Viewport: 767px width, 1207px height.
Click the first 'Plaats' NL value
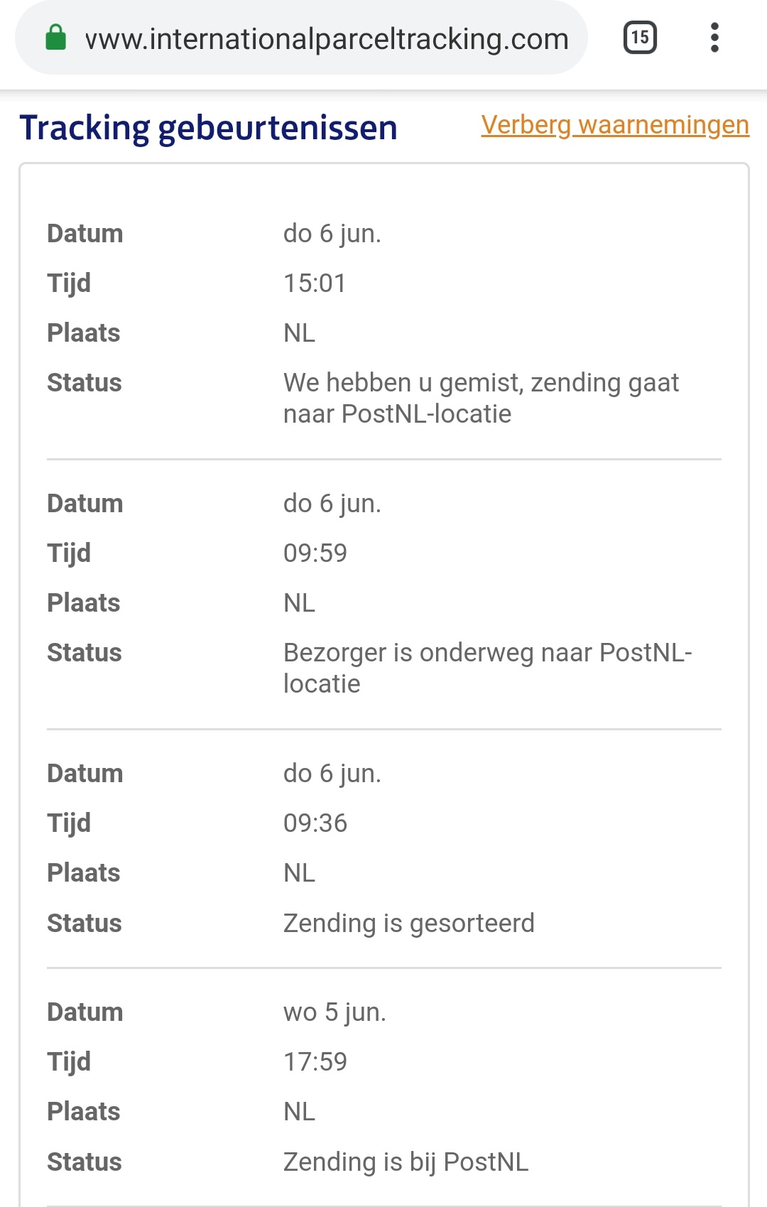[x=299, y=333]
